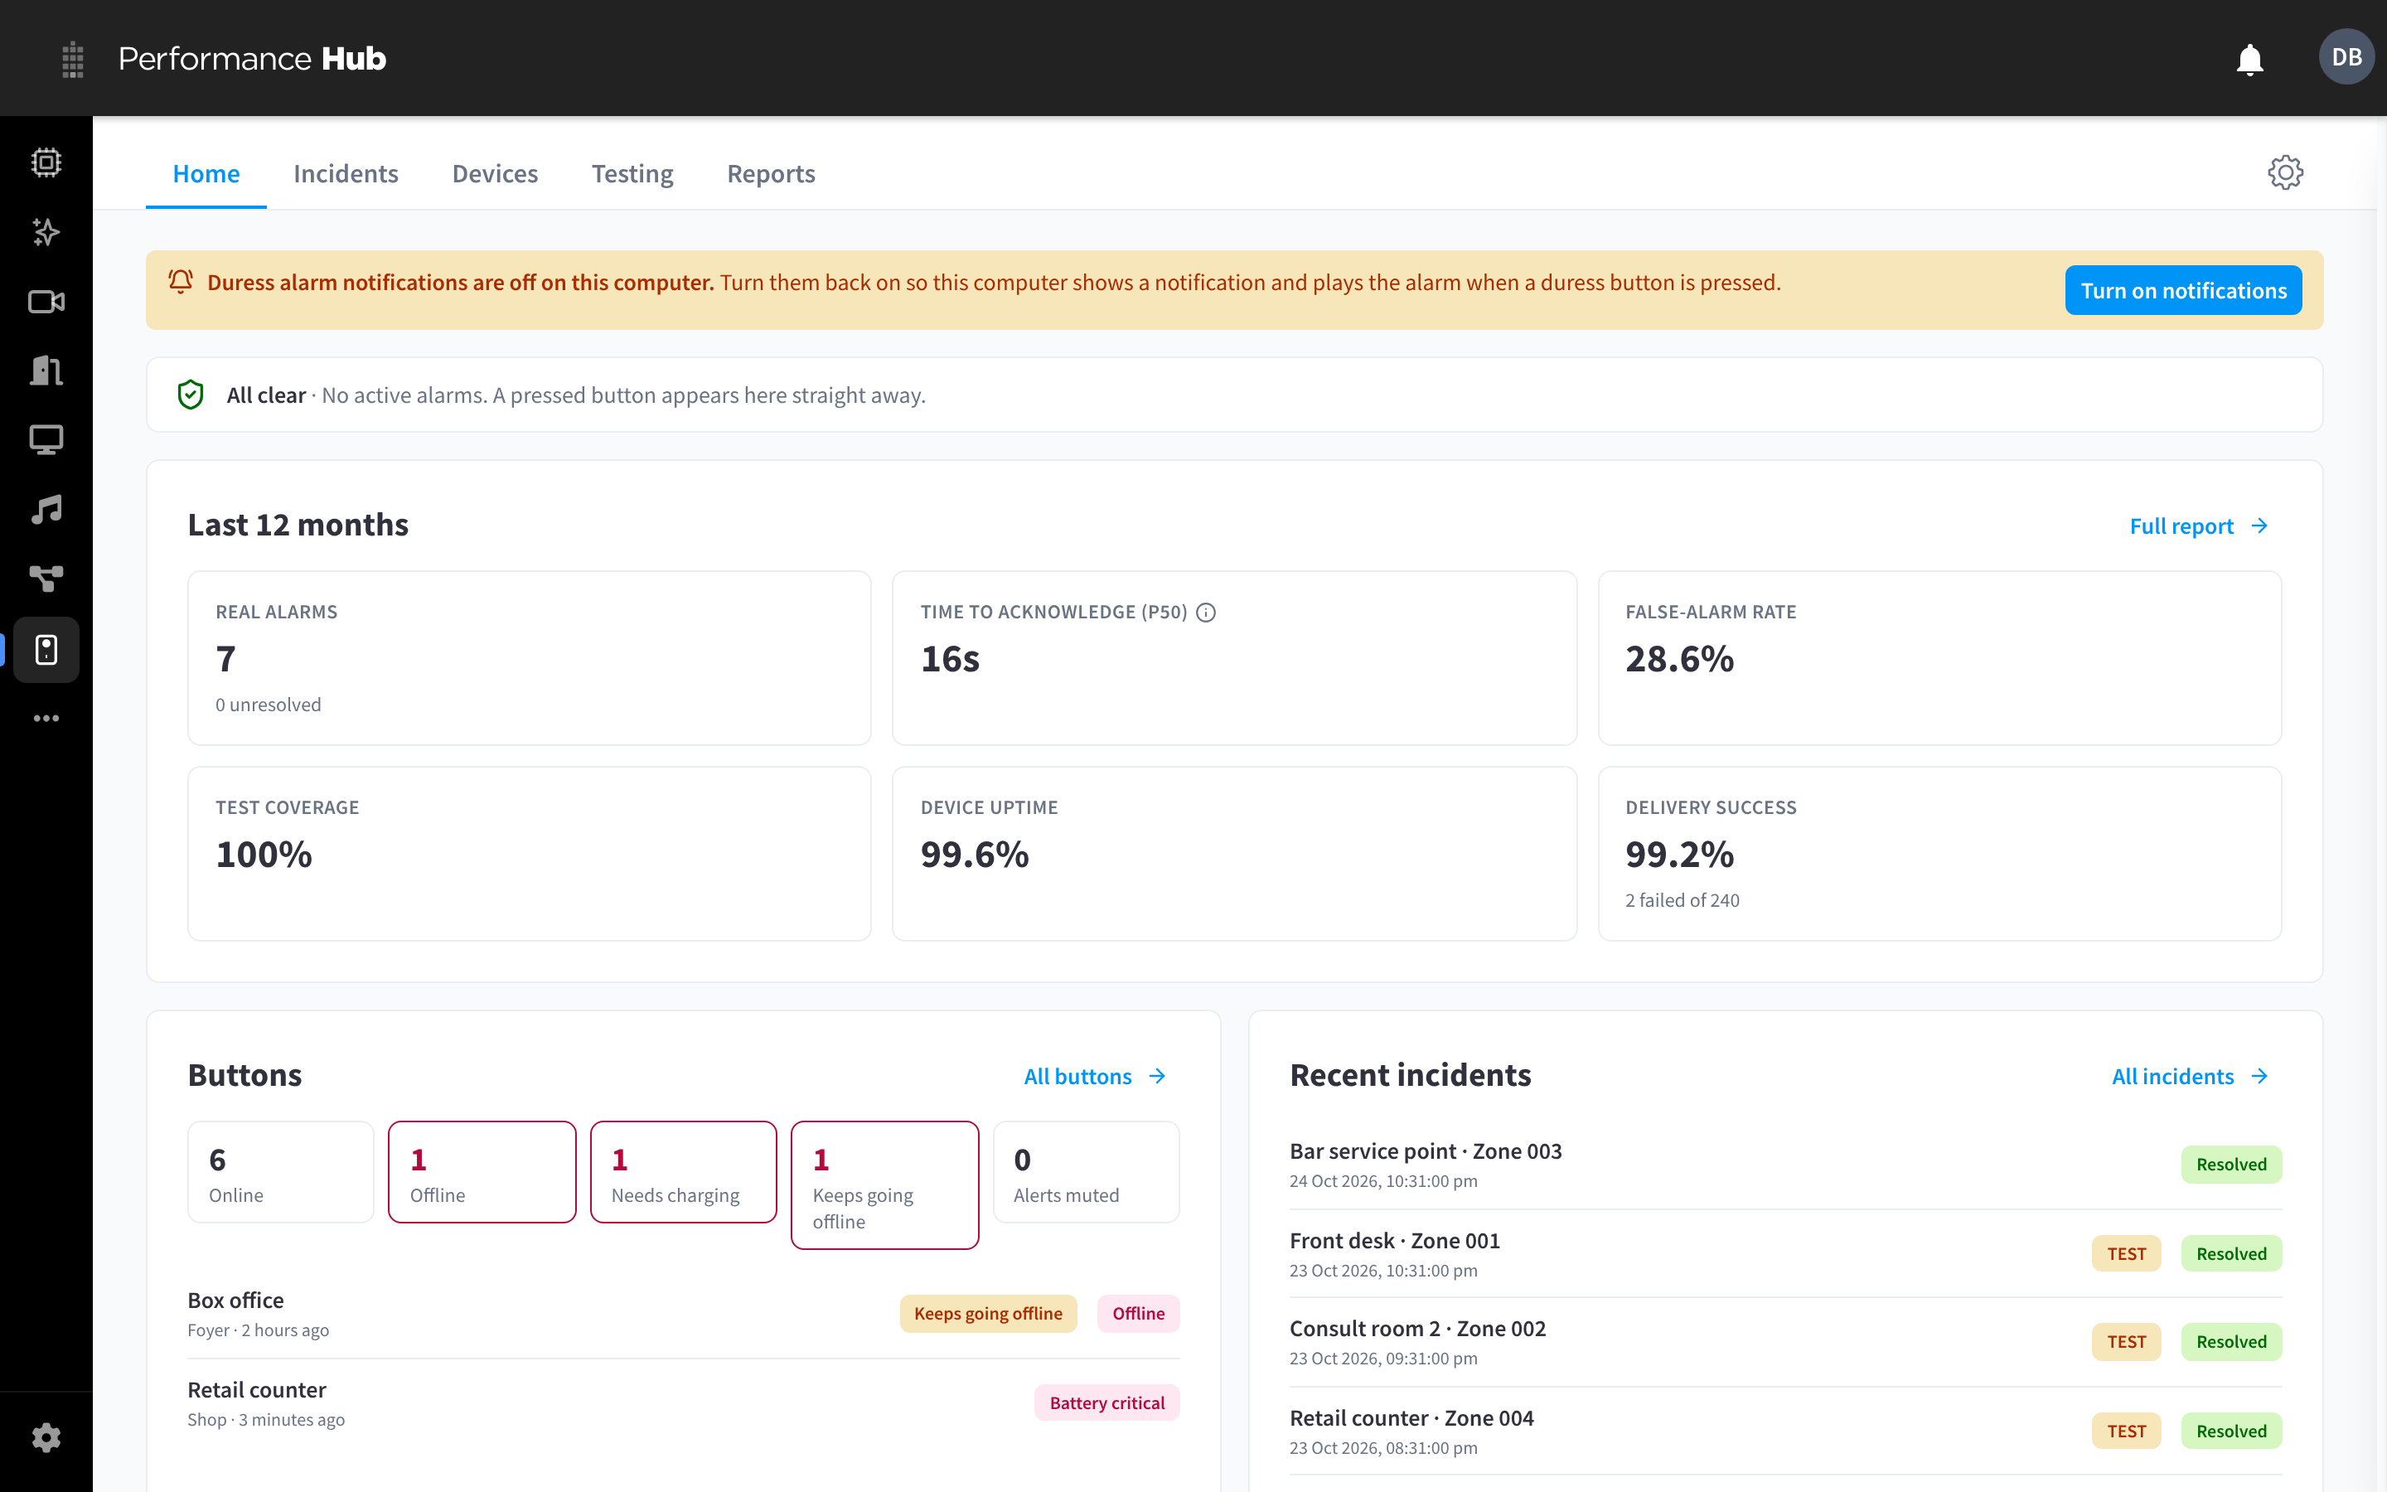Viewport: 2387px width, 1492px height.
Task: Open the Box office button row
Action: pos(684,1315)
